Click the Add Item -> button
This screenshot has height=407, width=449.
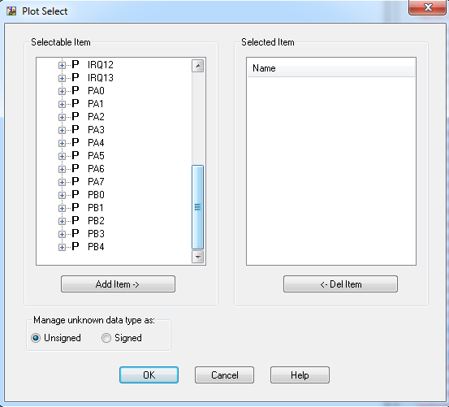pyautogui.click(x=118, y=284)
